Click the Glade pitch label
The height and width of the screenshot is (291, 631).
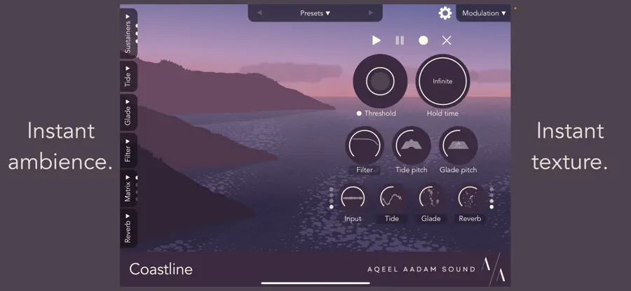pyautogui.click(x=459, y=170)
